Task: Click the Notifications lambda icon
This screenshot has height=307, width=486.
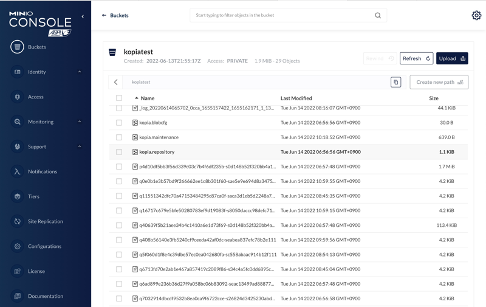Action: click(x=17, y=171)
